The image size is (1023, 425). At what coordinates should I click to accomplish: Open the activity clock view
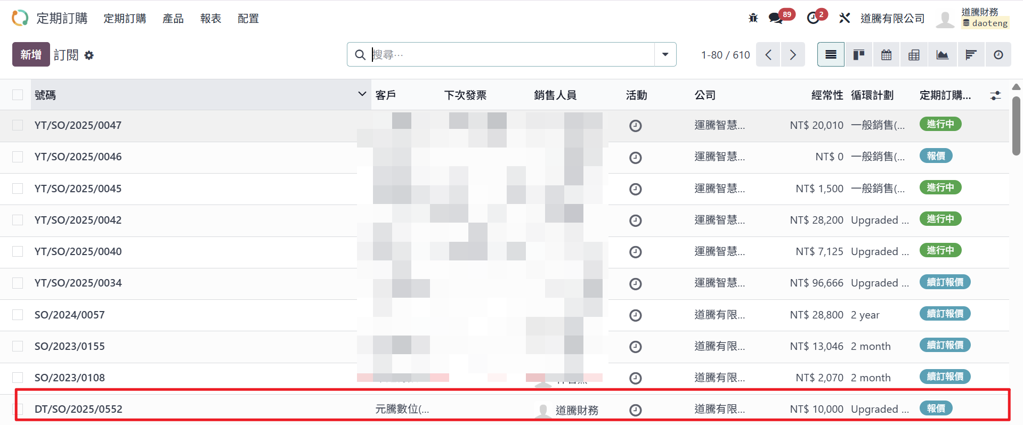pos(998,55)
